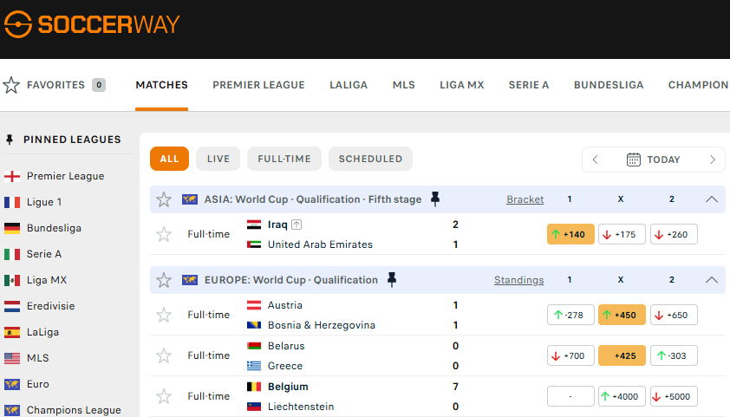Open Favorites via the star icon
The height and width of the screenshot is (417, 730).
point(11,85)
